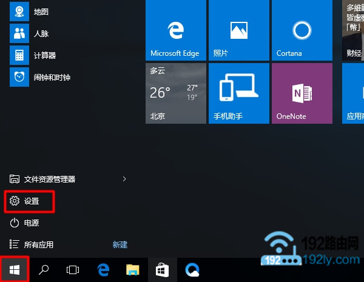Launch Edge from the taskbar
Screen dimensions: 364x282
tap(103, 270)
